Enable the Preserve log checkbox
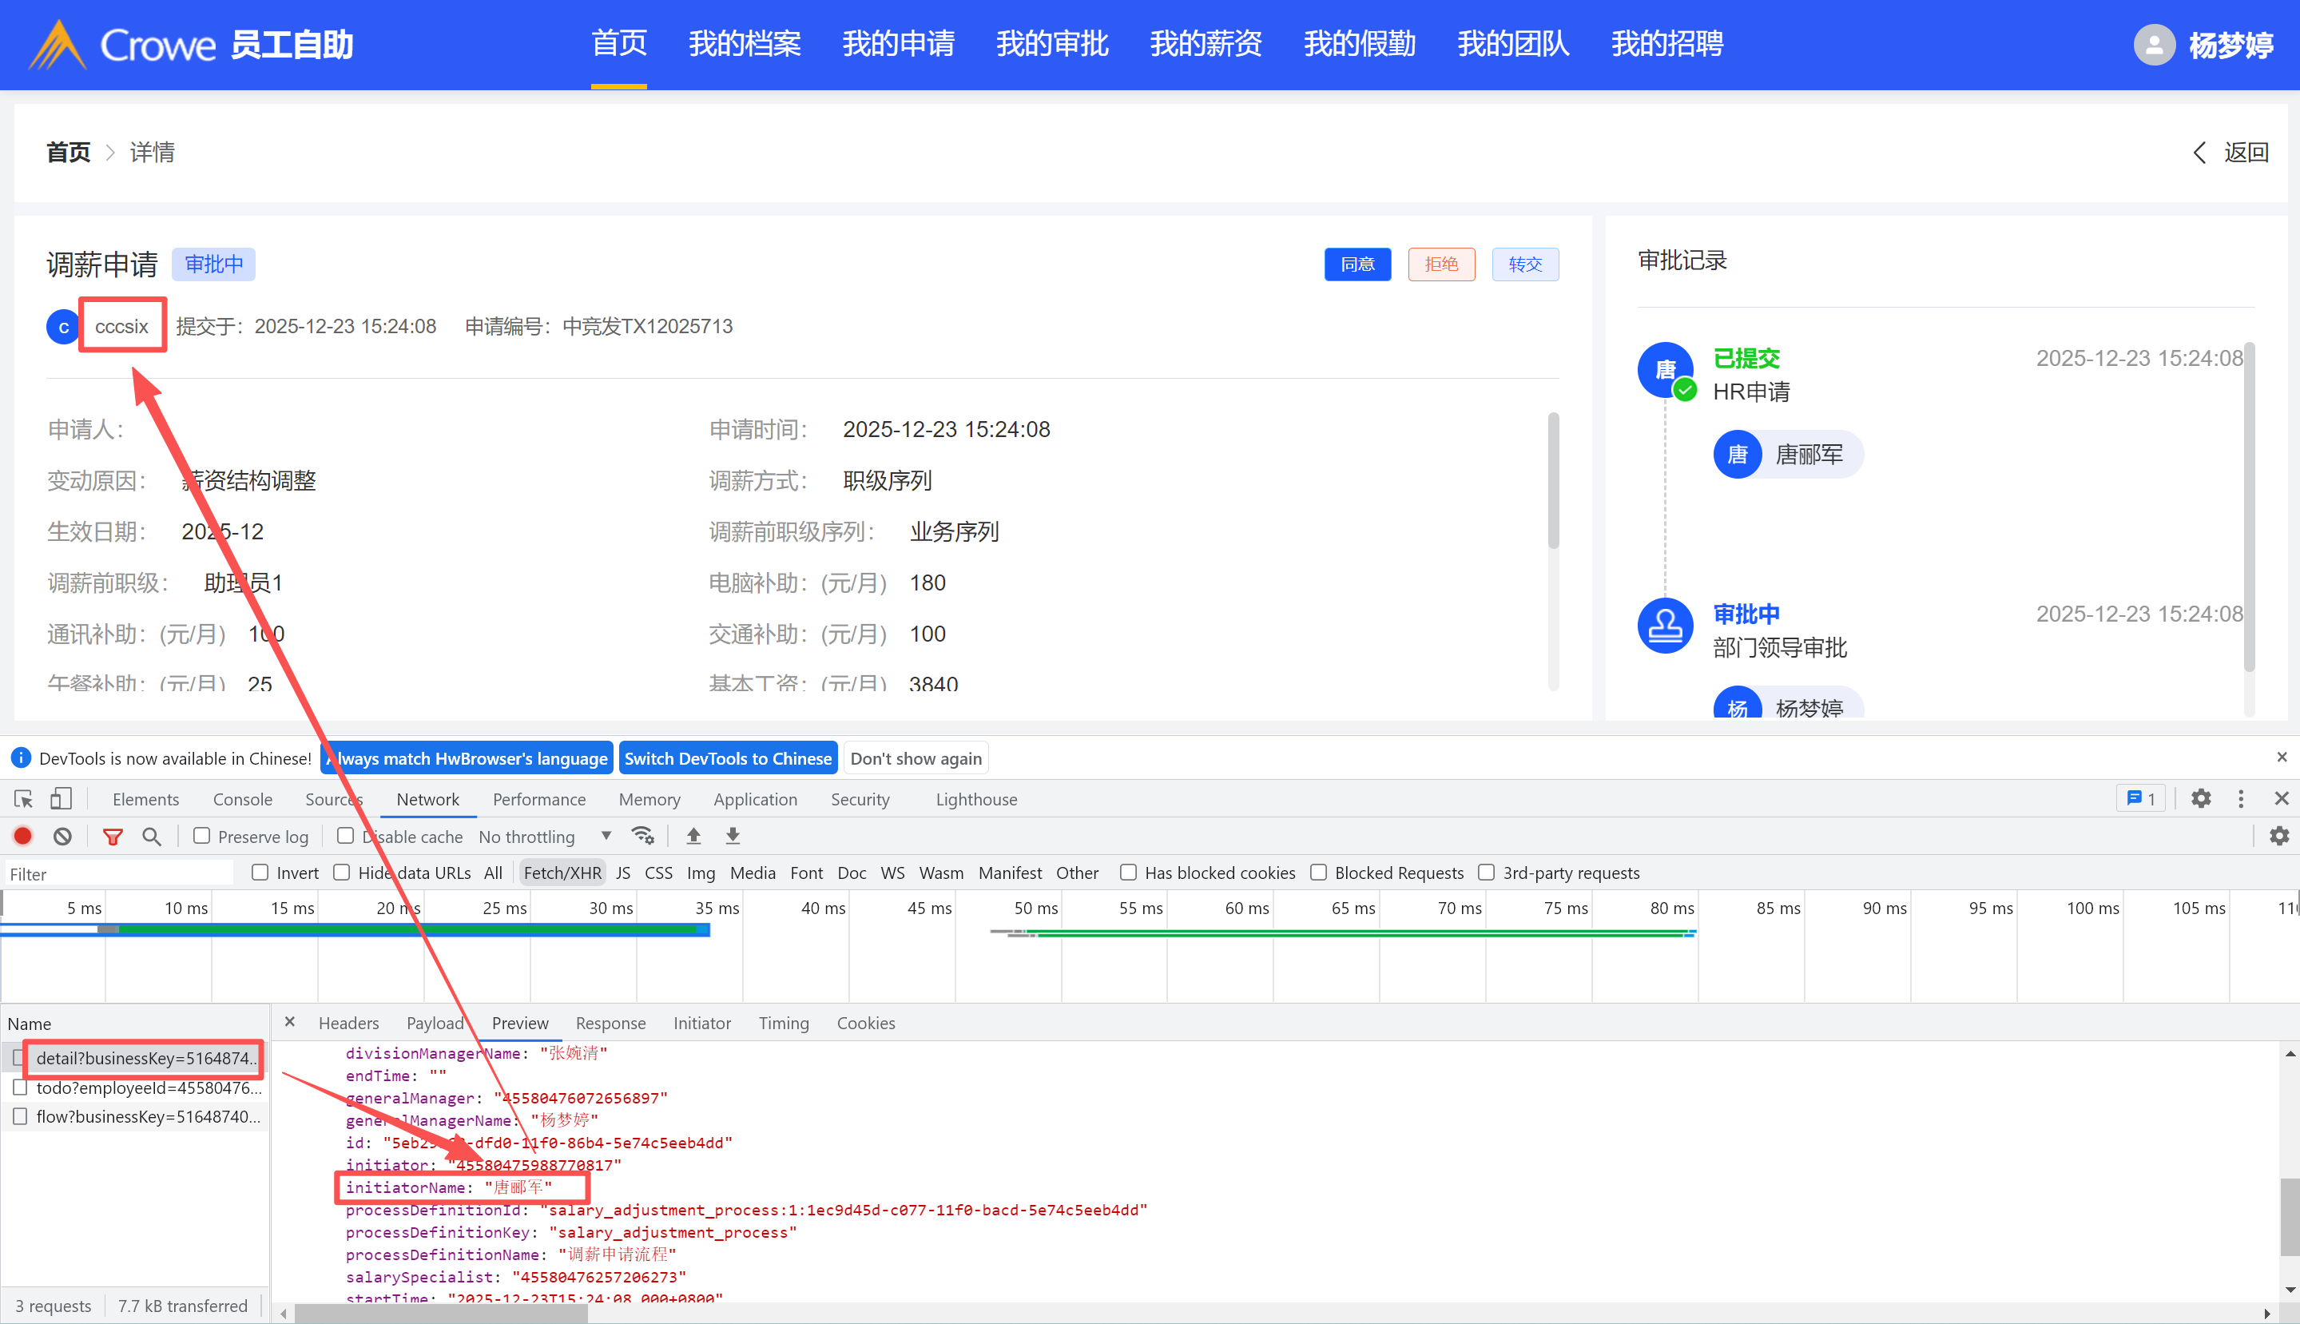The image size is (2300, 1324). [x=202, y=836]
